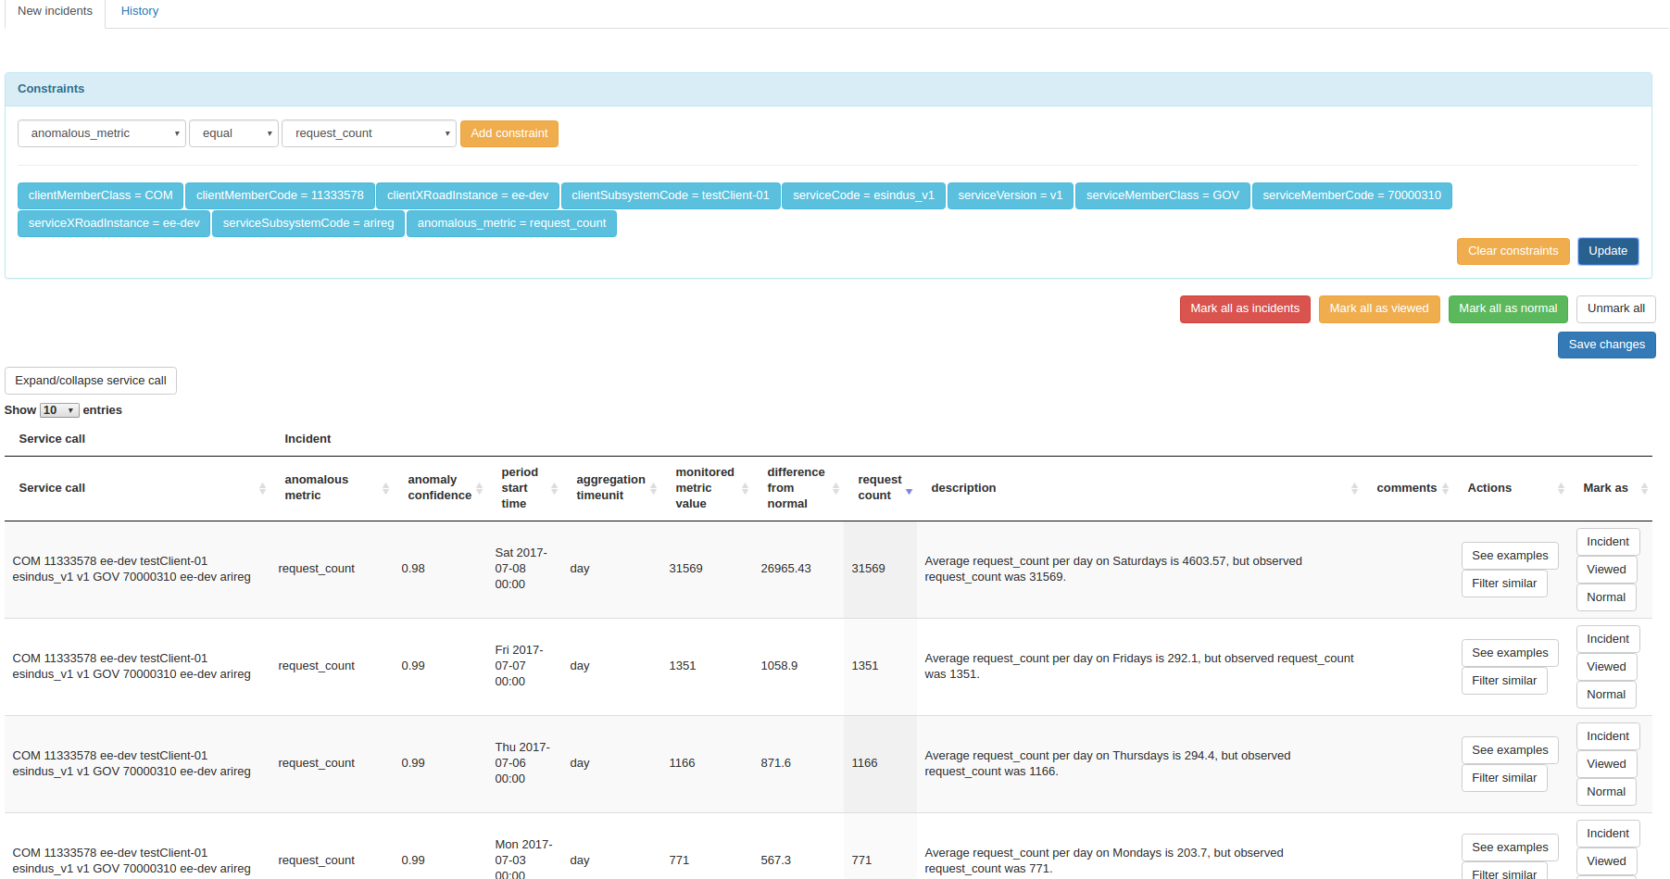
Task: Open the anomalous_metric constraint dropdown
Action: point(101,132)
